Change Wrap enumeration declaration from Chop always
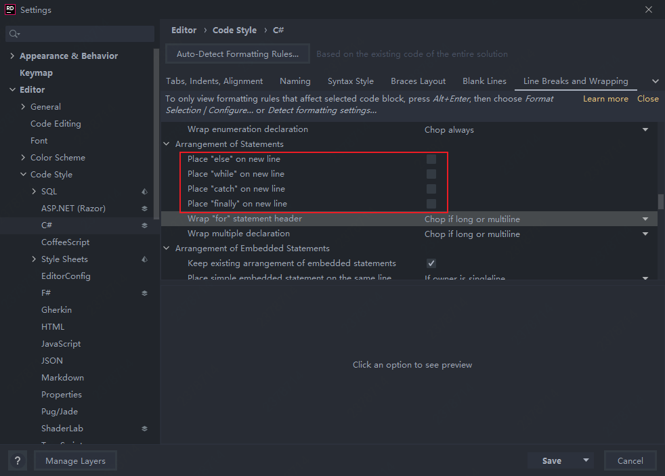Image resolution: width=665 pixels, height=476 pixels. click(x=645, y=129)
